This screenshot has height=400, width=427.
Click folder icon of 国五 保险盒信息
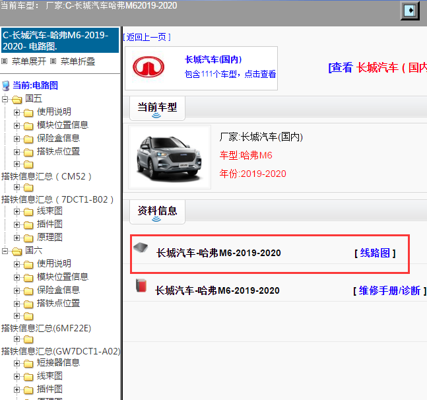28,139
